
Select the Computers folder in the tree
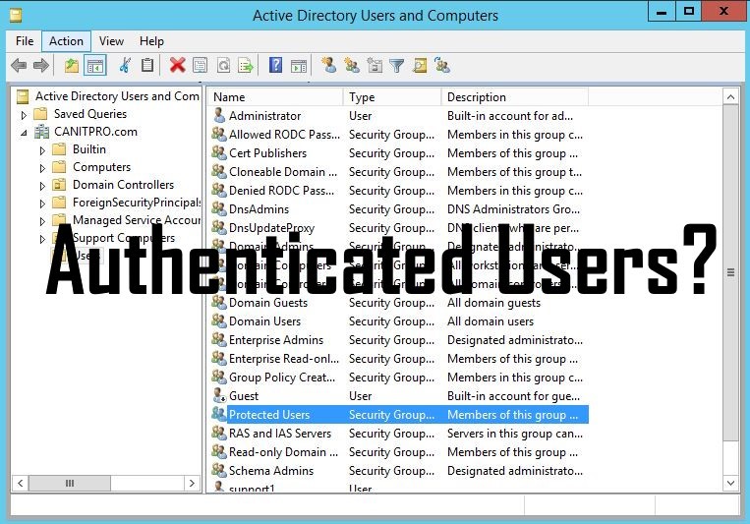tap(101, 167)
